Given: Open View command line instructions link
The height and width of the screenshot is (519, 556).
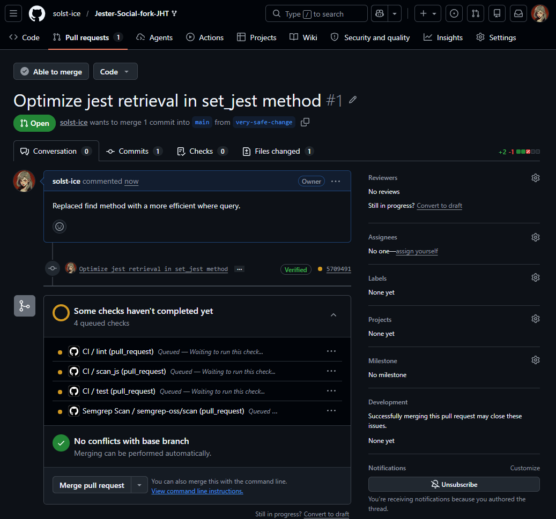Looking at the screenshot, I should click(197, 491).
